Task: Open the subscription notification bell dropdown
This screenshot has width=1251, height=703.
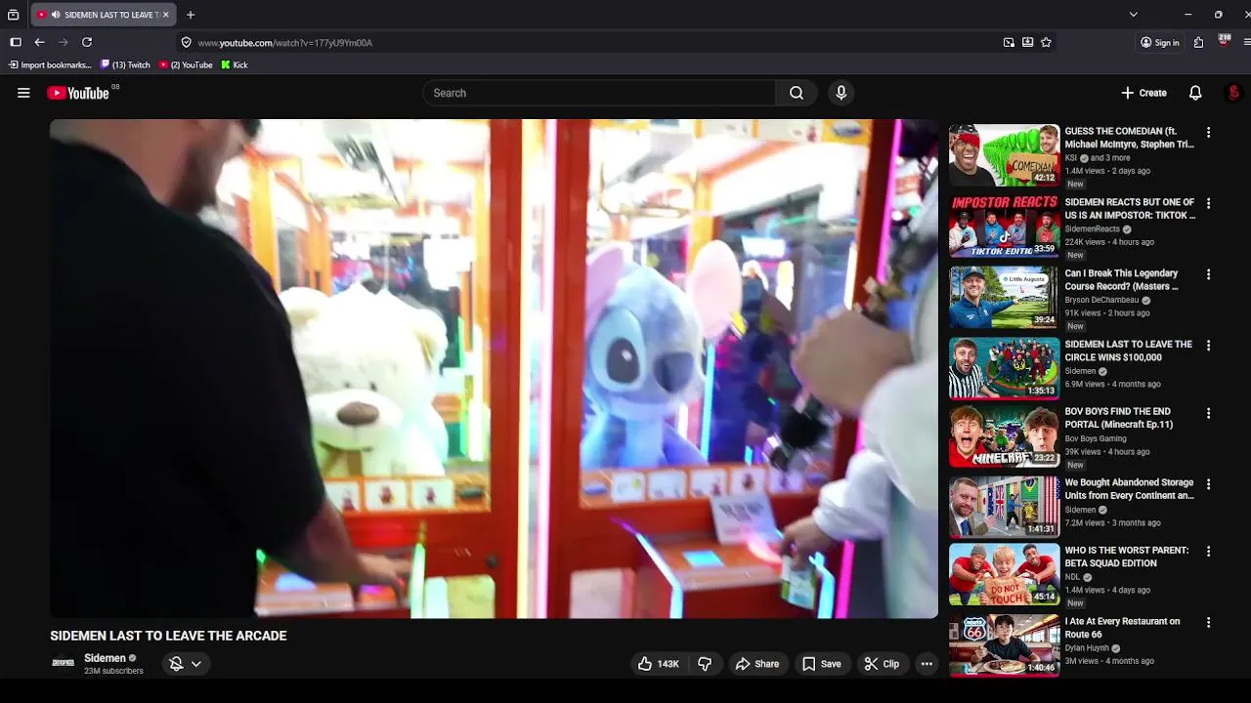Action: pyautogui.click(x=186, y=664)
